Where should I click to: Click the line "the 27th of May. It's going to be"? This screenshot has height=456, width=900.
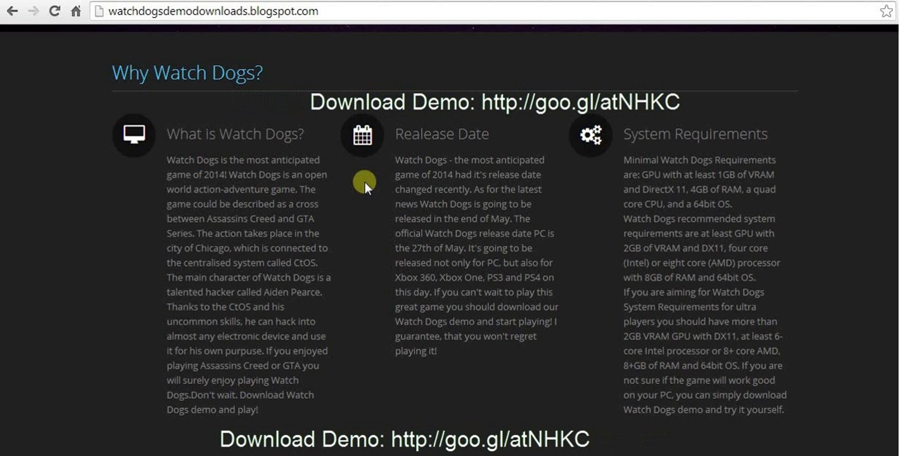(464, 248)
